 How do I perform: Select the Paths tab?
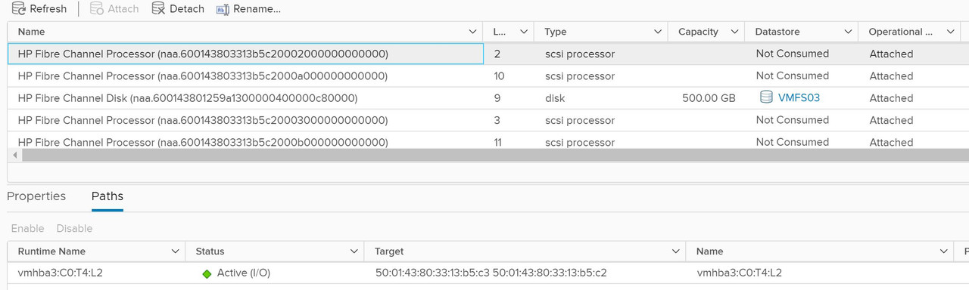[x=107, y=196]
